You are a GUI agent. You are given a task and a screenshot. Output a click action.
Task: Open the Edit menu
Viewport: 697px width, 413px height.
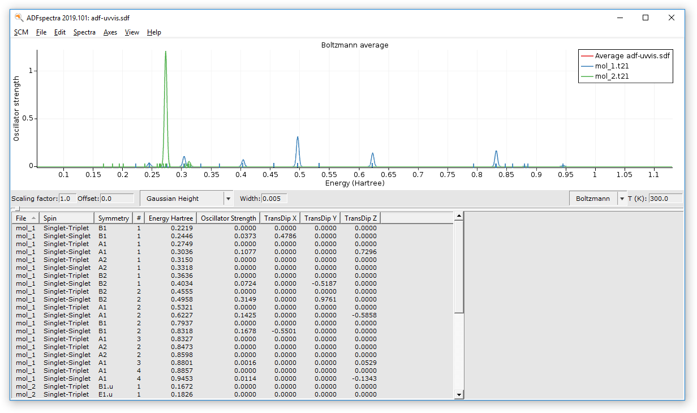pos(59,32)
